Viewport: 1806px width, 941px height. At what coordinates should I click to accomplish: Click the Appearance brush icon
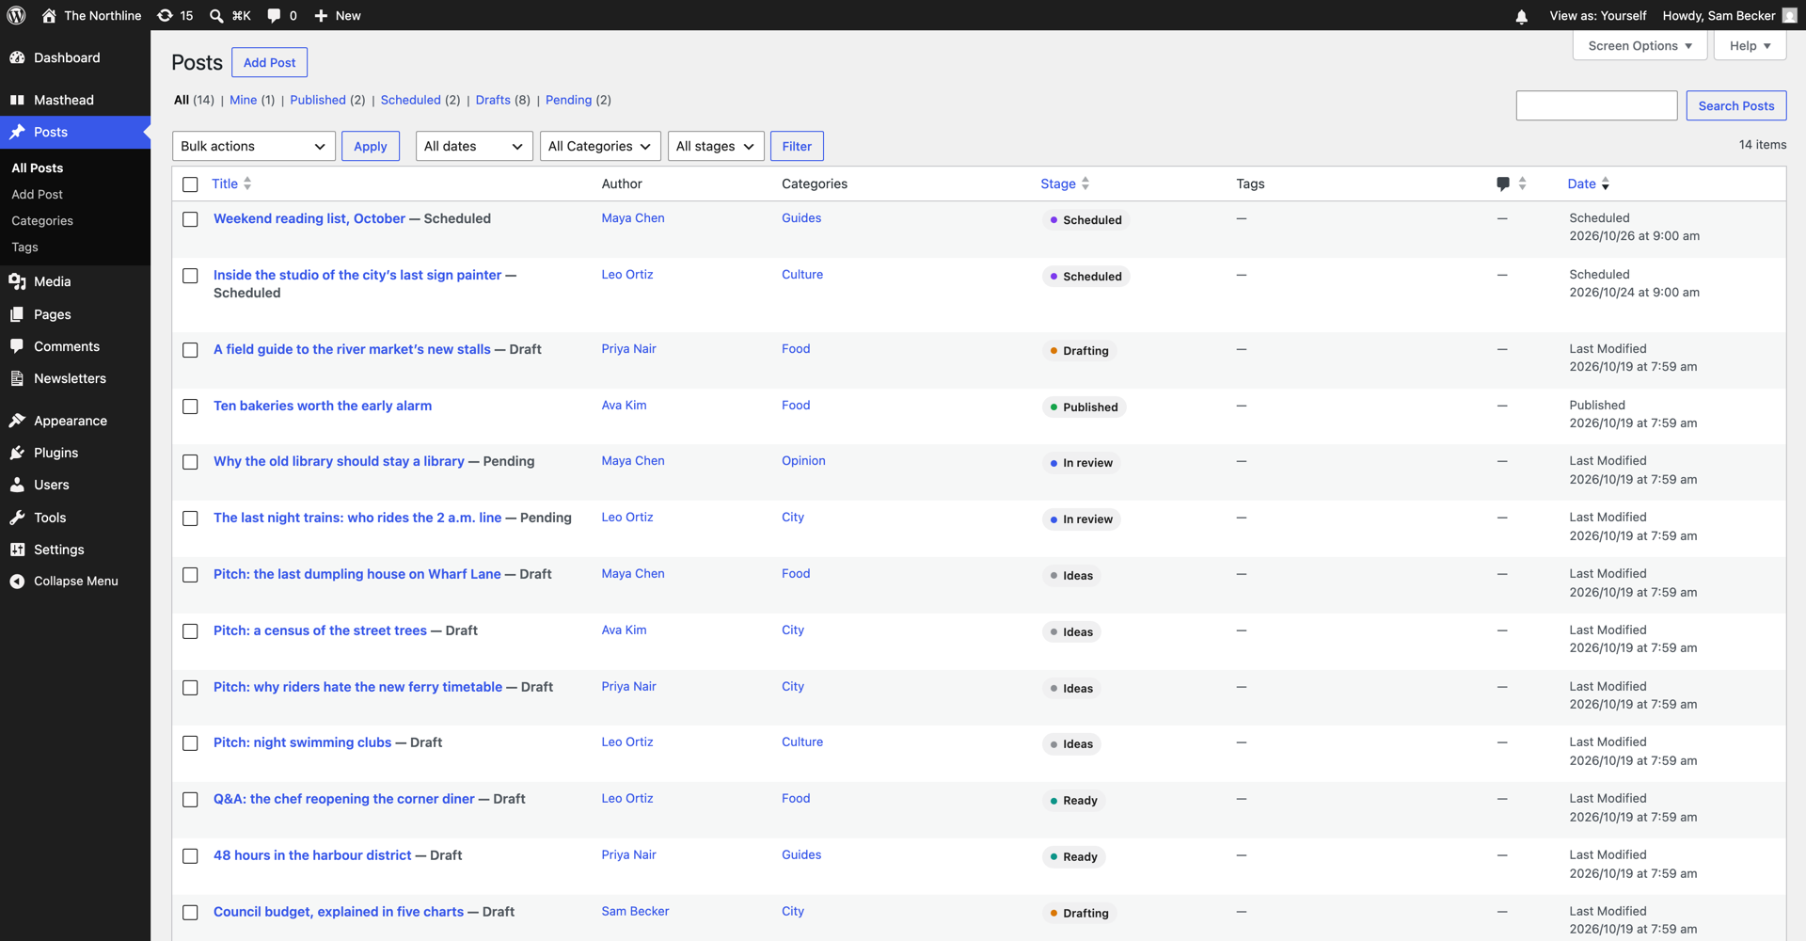[x=17, y=421]
